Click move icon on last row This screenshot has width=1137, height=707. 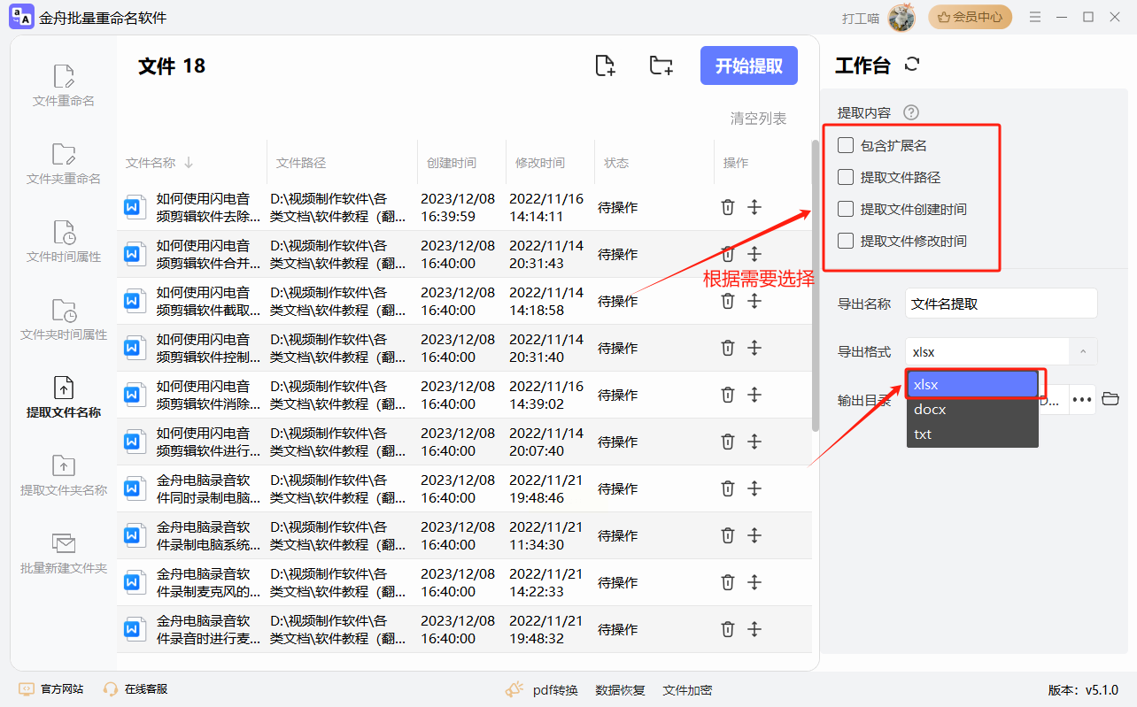(754, 629)
